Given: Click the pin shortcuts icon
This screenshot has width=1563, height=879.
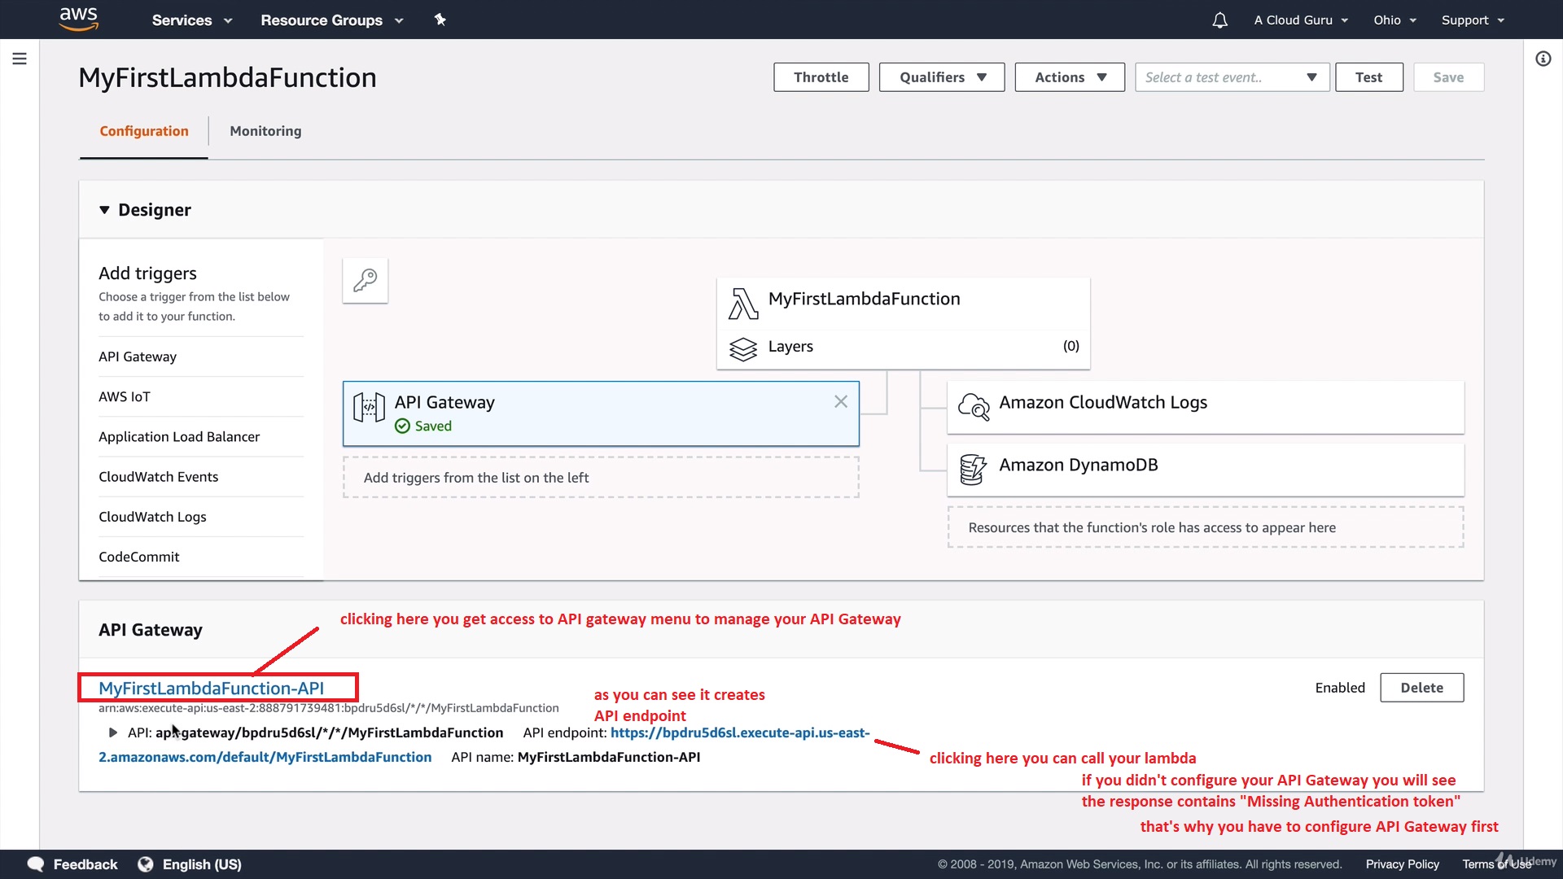Looking at the screenshot, I should [440, 20].
